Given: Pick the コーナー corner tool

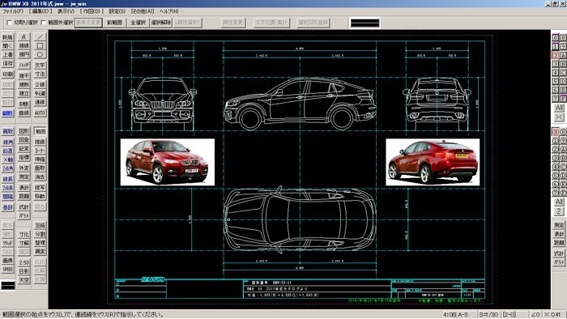Looking at the screenshot, I should (40, 151).
